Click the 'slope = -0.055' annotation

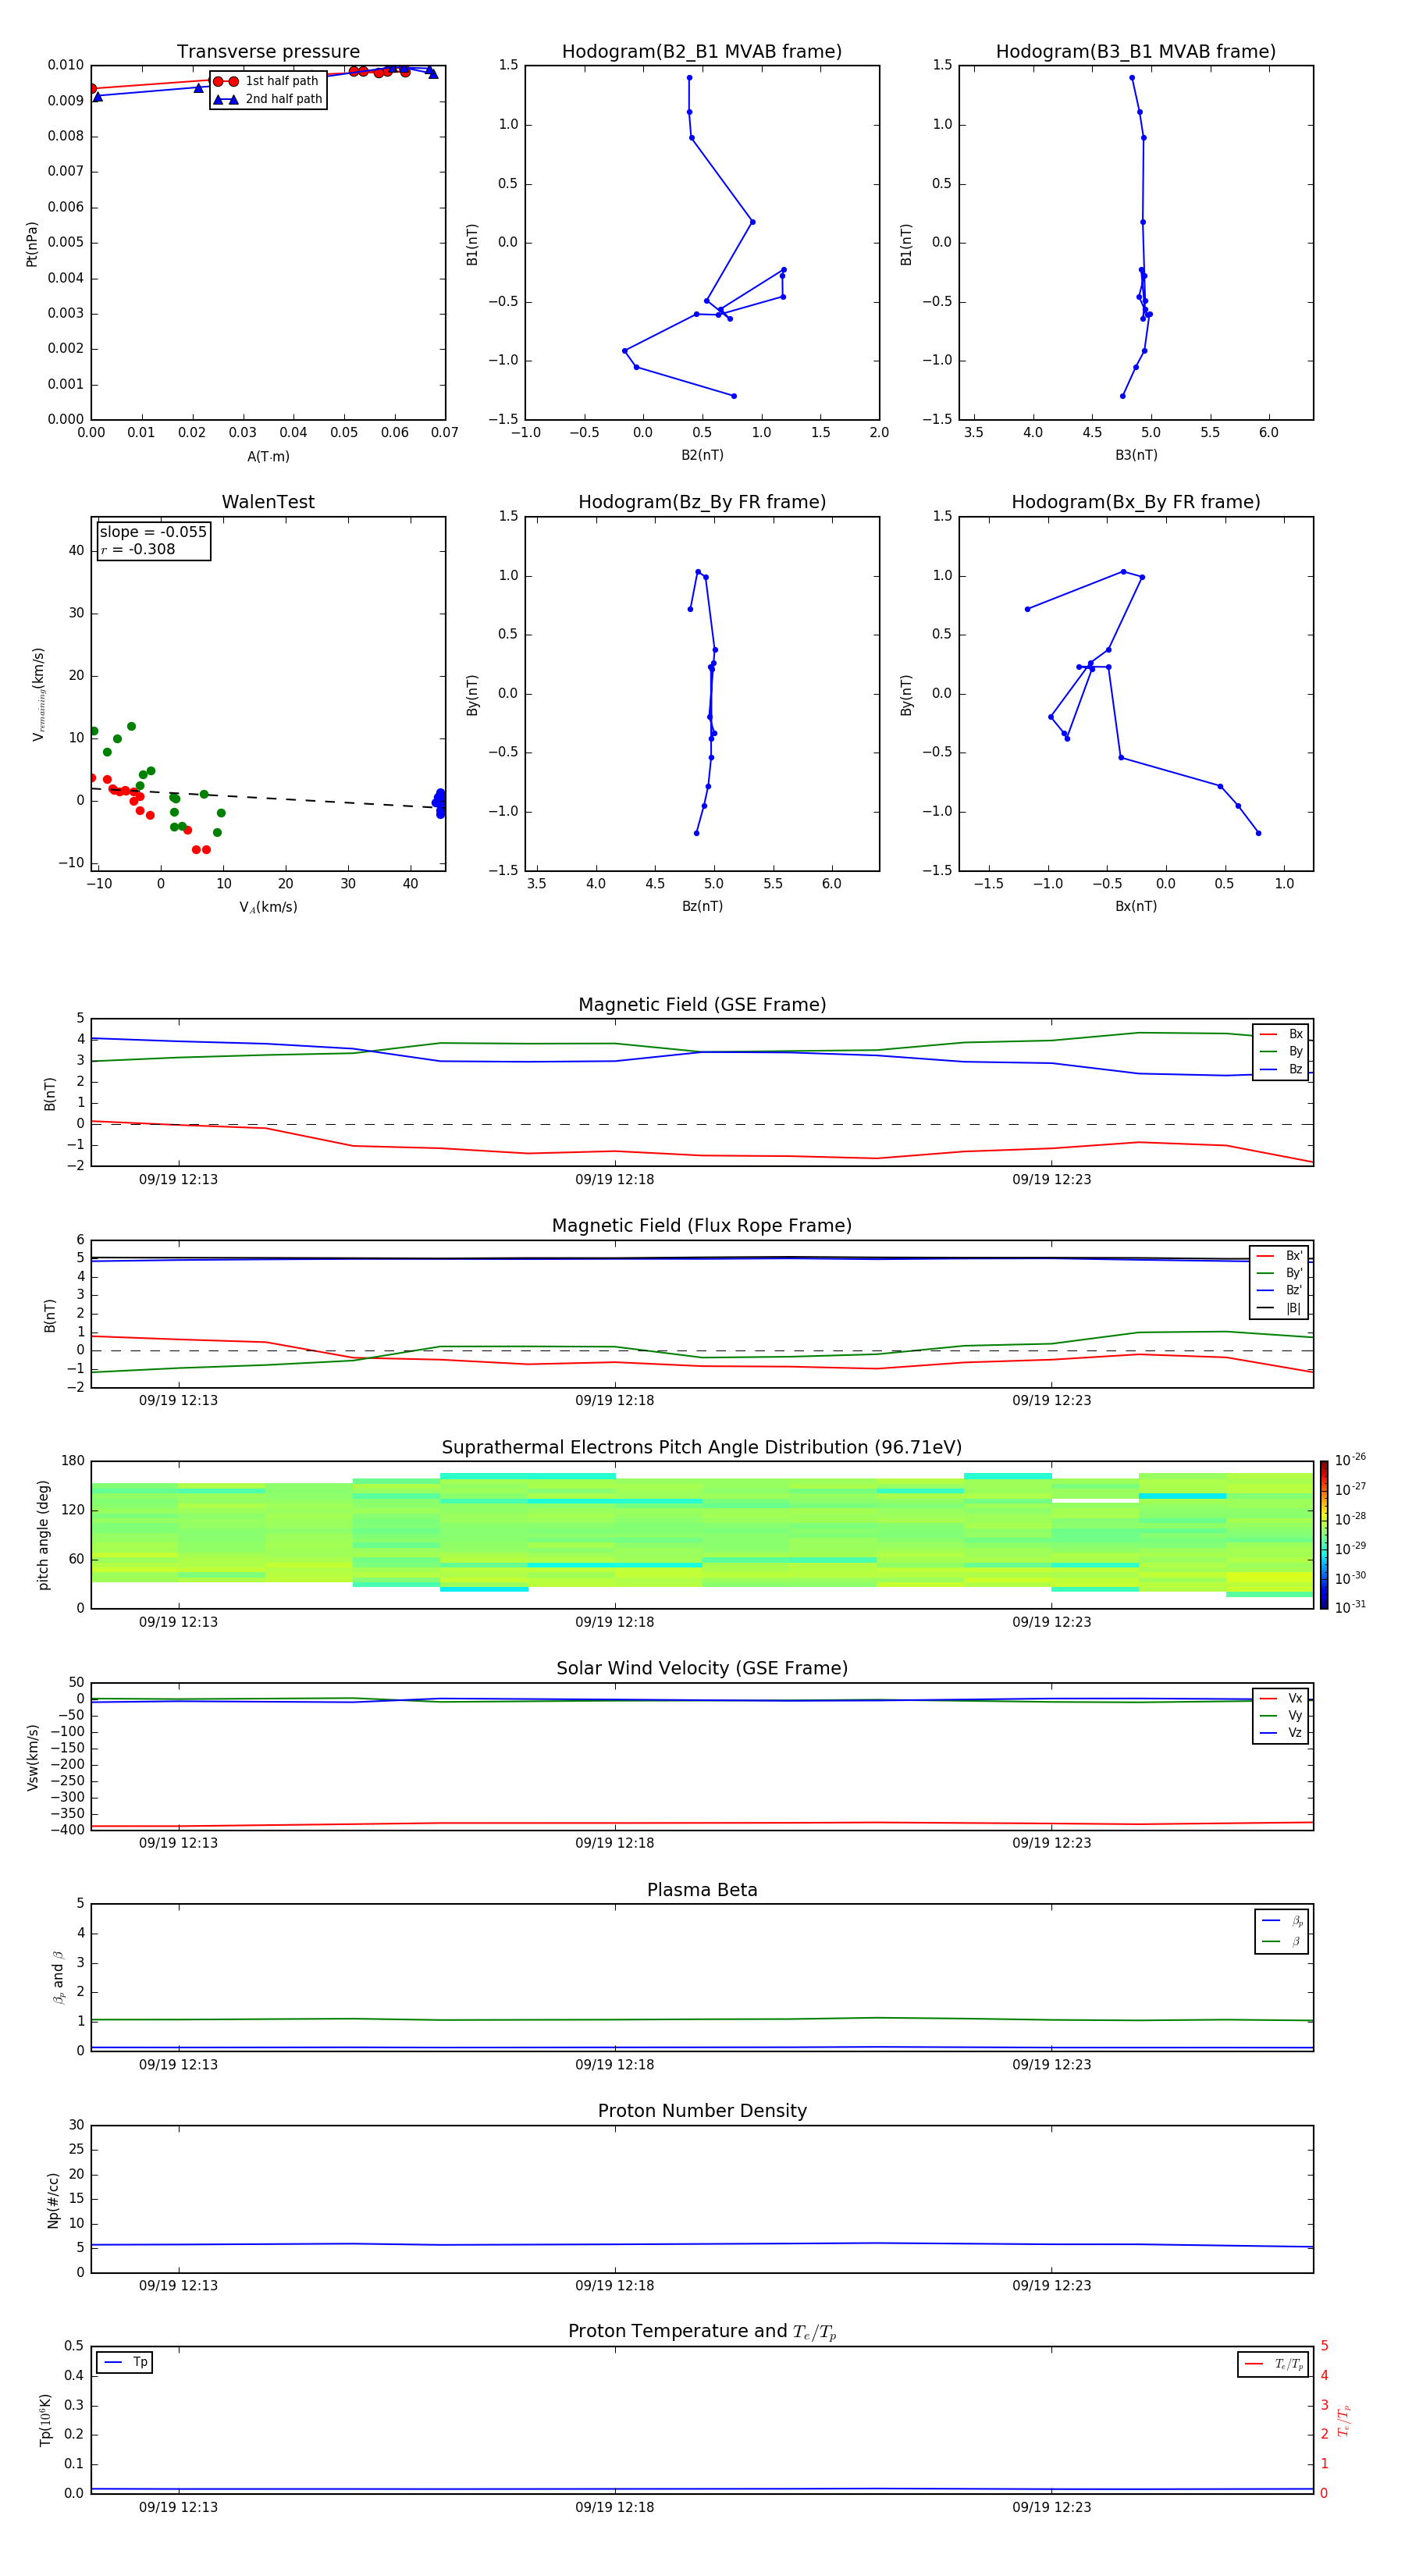click(x=153, y=532)
